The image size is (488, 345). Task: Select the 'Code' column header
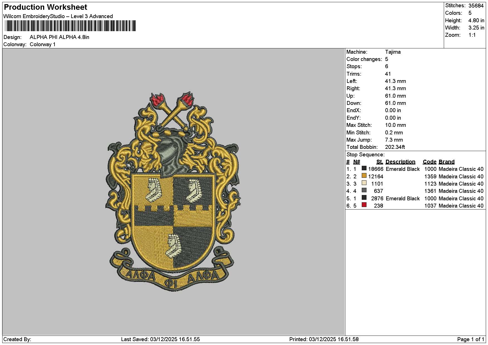point(430,162)
